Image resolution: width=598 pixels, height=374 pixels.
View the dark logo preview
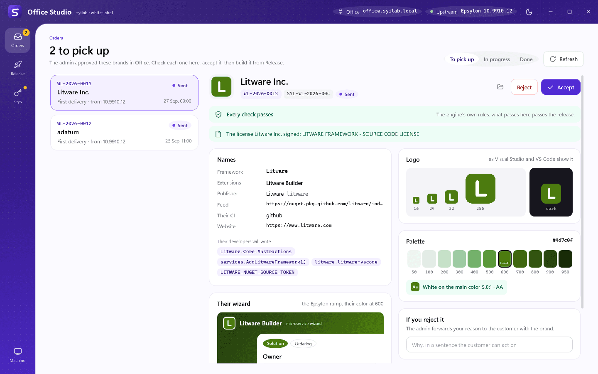[551, 192]
